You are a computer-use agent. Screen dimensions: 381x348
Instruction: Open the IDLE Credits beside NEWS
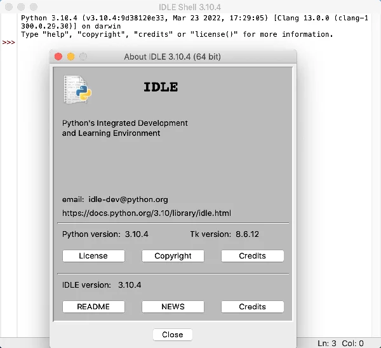pyautogui.click(x=253, y=307)
